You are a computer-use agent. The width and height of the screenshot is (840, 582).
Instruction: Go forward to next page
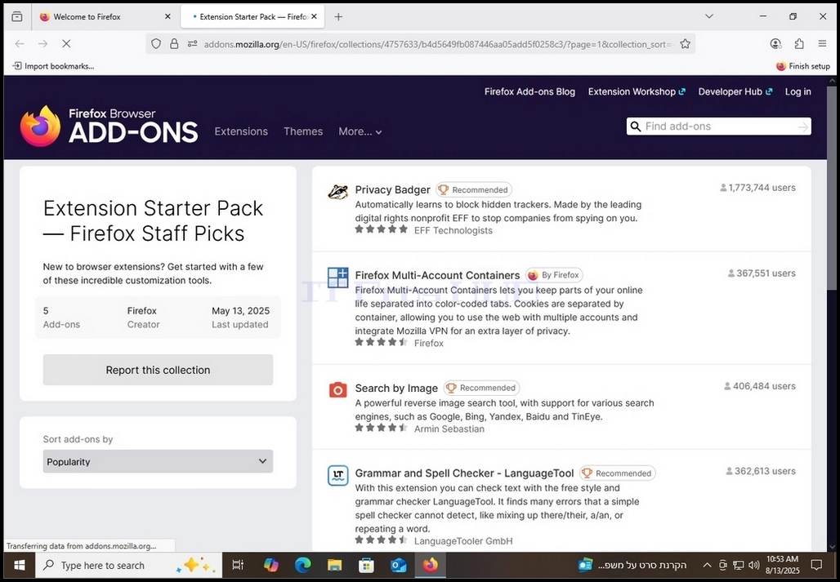42,44
